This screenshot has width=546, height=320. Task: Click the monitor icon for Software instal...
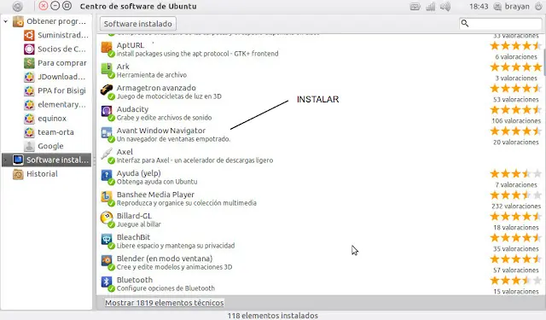[18, 160]
